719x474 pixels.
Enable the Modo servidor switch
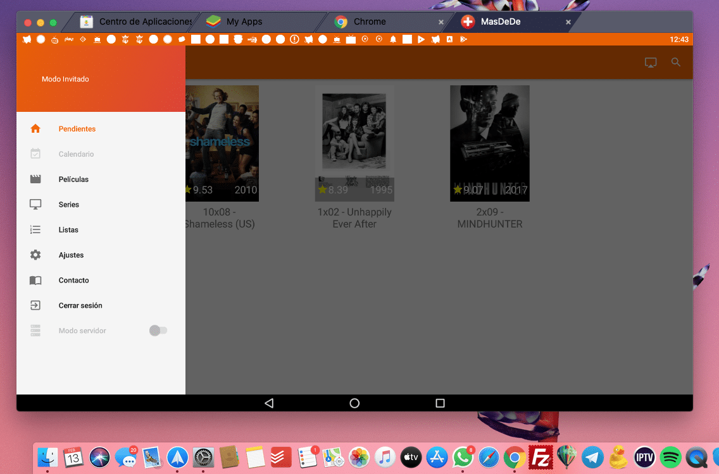point(158,330)
